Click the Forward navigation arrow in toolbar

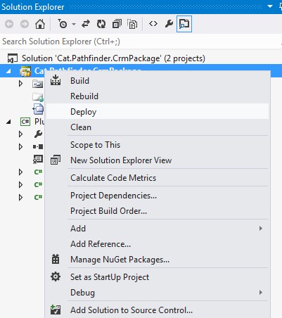point(25,24)
